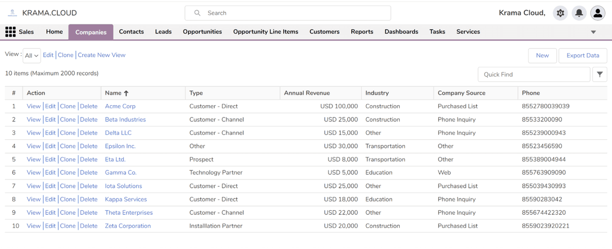The width and height of the screenshot is (612, 249).
Task: Open the Acme Corp company link
Action: click(x=120, y=106)
